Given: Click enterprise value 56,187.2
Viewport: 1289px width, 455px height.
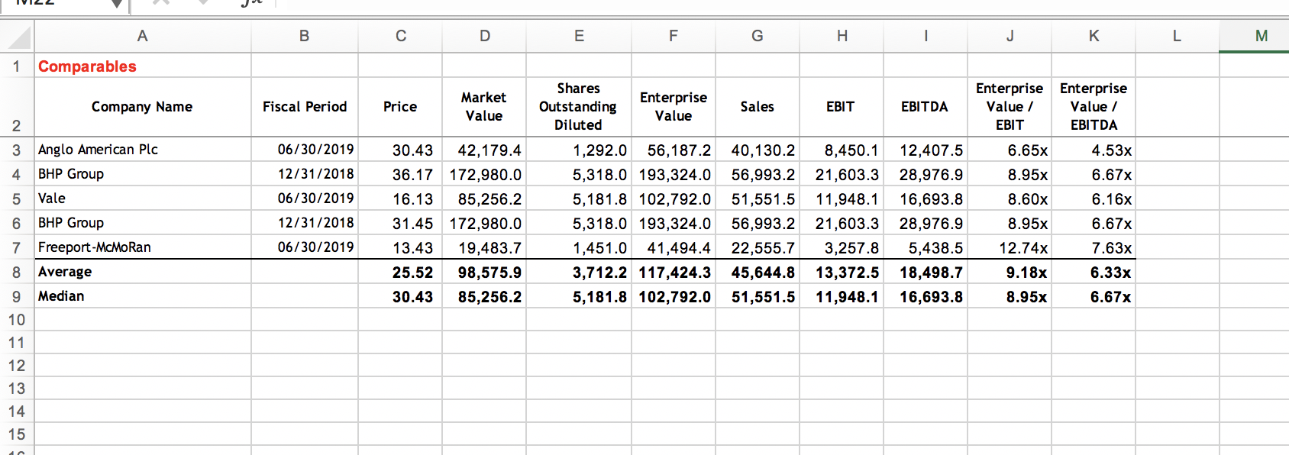Looking at the screenshot, I should click(674, 150).
